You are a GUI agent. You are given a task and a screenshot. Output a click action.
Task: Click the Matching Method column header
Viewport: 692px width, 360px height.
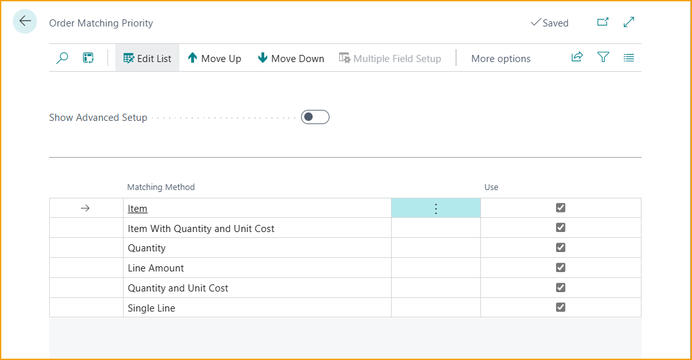pyautogui.click(x=161, y=187)
